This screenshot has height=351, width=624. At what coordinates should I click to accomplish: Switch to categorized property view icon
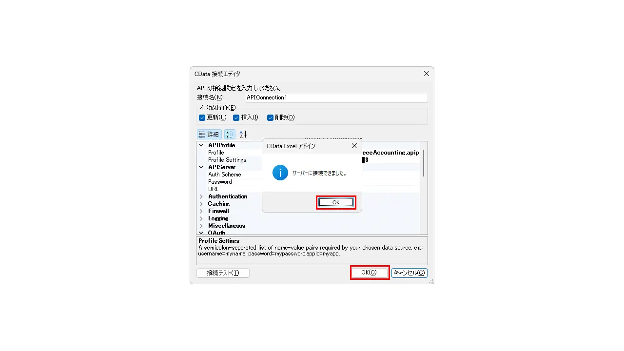pyautogui.click(x=230, y=134)
